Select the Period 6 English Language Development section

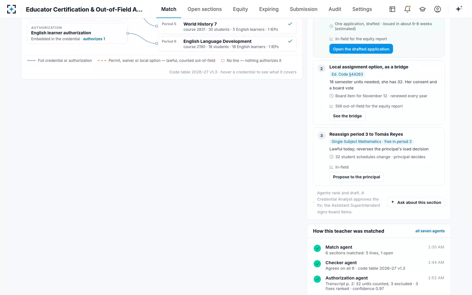(227, 44)
